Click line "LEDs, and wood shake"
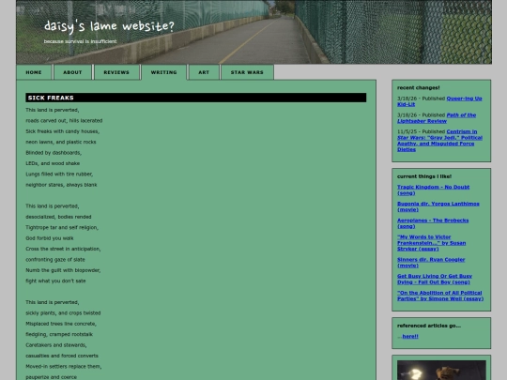Image resolution: width=507 pixels, height=380 pixels. pyautogui.click(x=53, y=163)
